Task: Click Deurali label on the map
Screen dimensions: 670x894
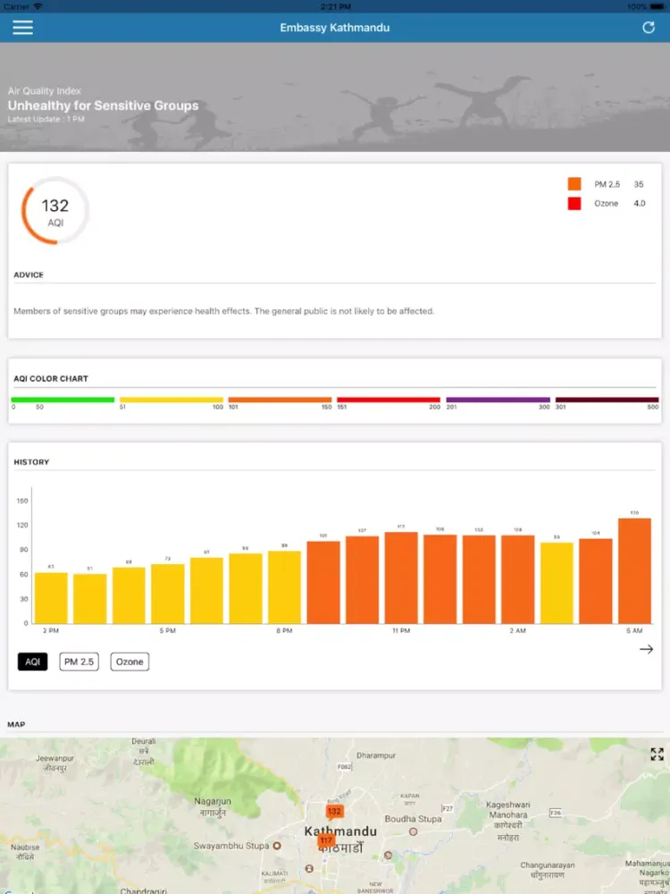Action: click(x=144, y=741)
